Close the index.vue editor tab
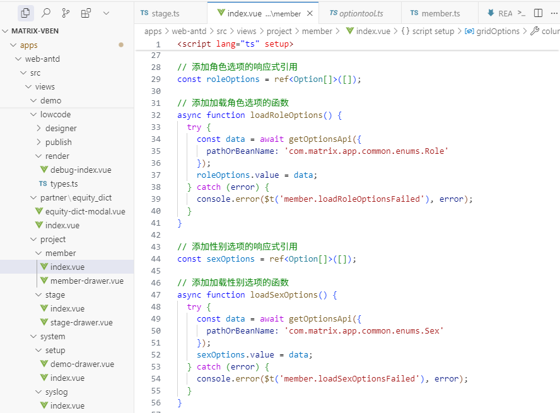The image size is (560, 413). pyautogui.click(x=311, y=13)
